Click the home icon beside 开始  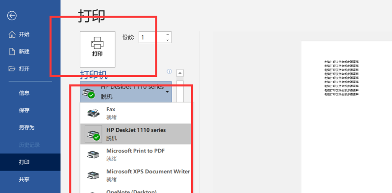[x=12, y=34]
